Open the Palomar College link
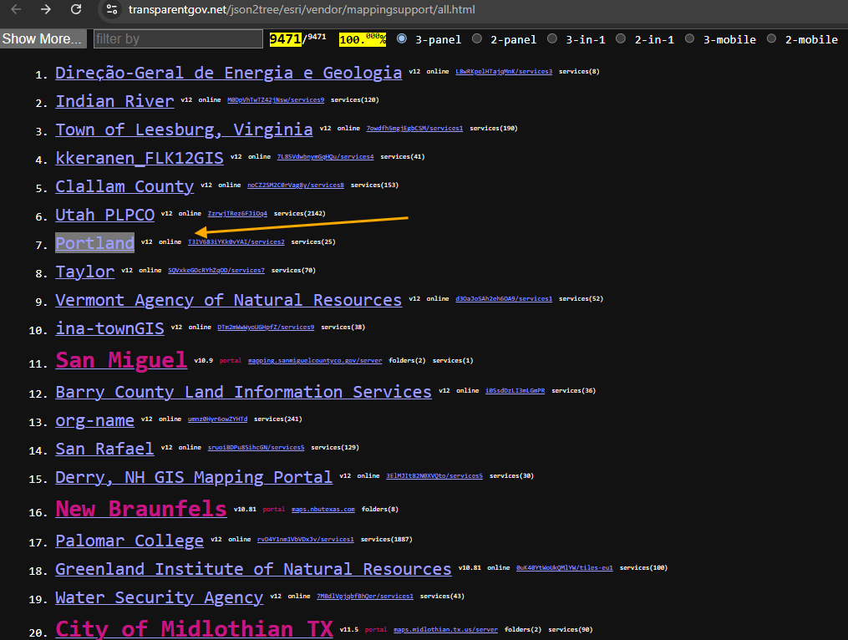Screen dimensions: 848x640 pos(129,541)
